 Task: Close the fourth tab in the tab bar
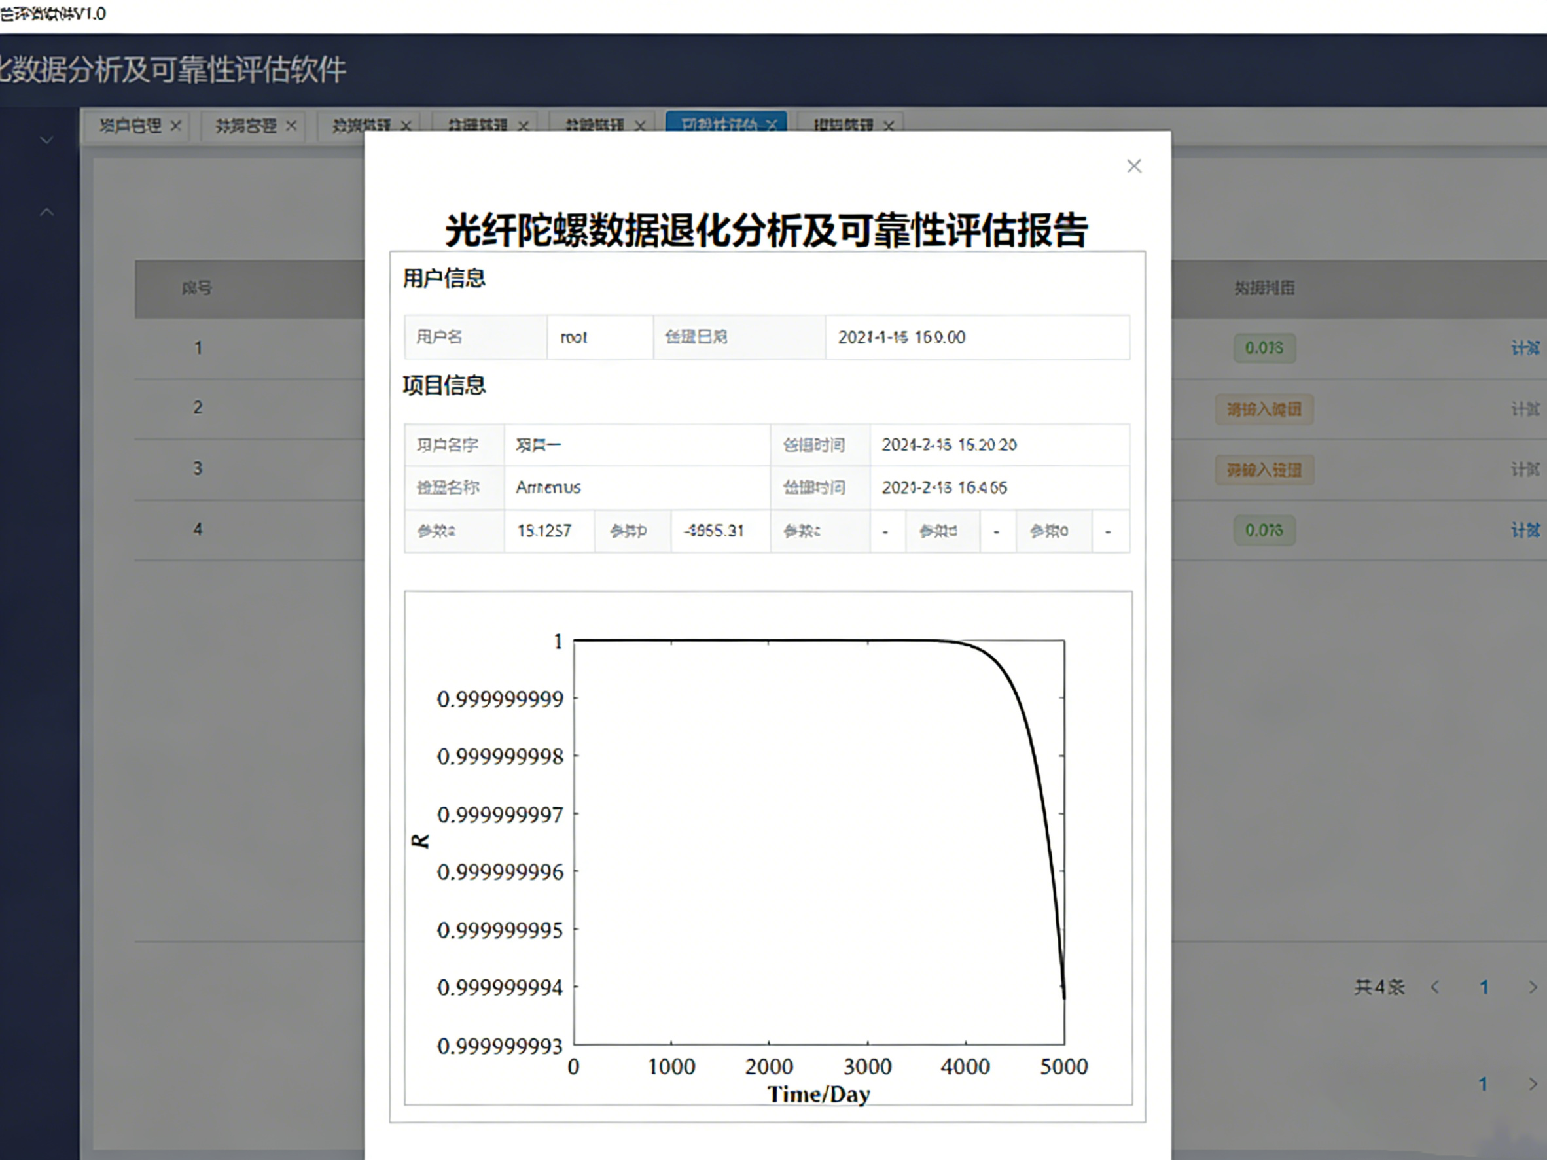tap(522, 126)
